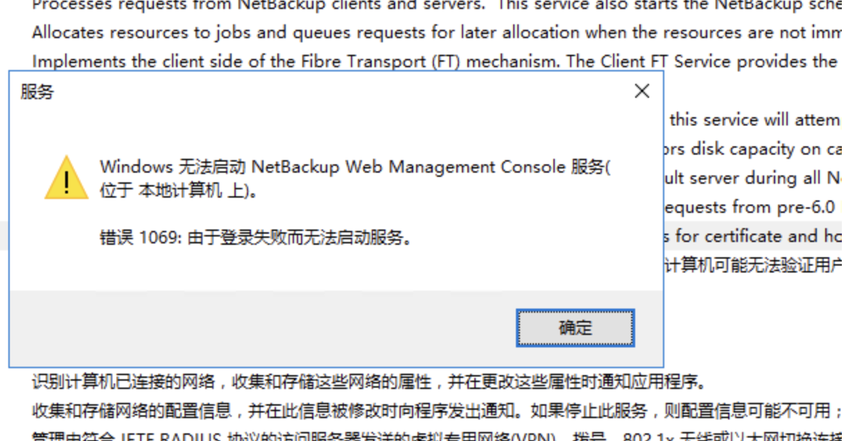Select the 'this service will attem' description row
Viewport: 846px width, 441px height.
tap(755, 120)
